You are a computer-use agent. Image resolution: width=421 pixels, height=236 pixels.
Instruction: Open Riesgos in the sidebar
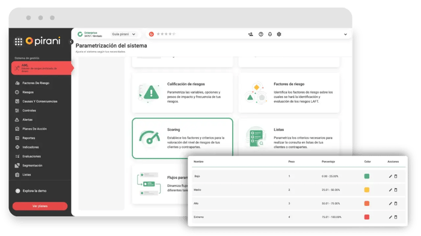coord(28,92)
